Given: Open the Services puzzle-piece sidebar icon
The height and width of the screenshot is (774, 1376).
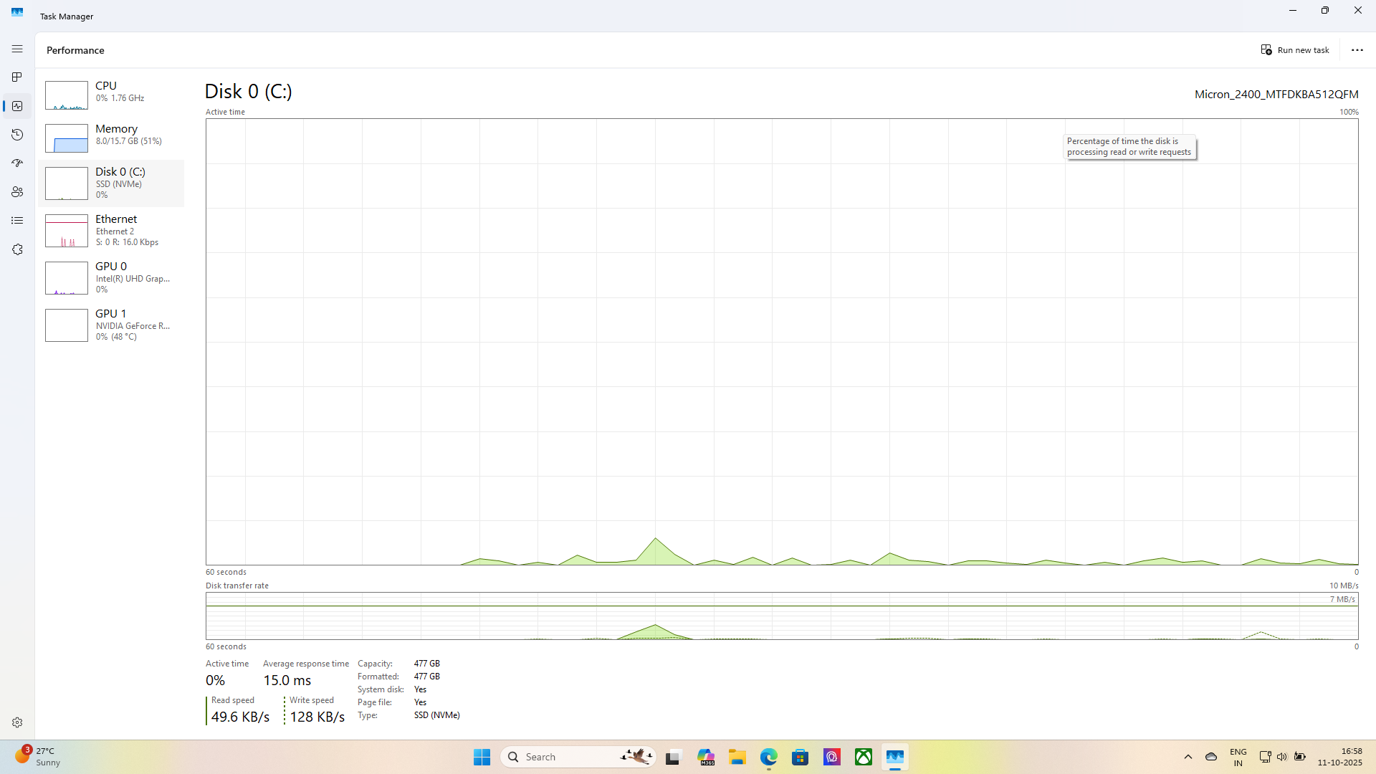Looking at the screenshot, I should tap(17, 249).
